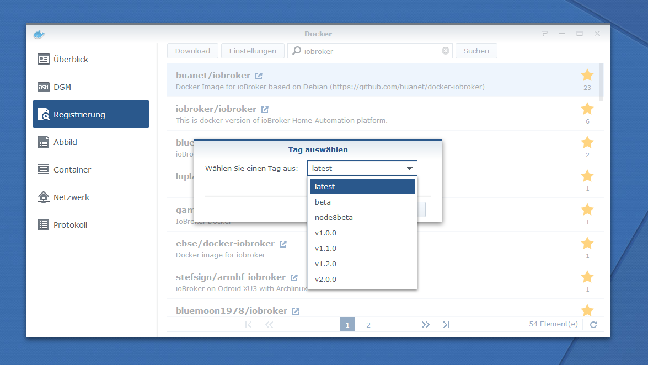This screenshot has height=365, width=648.
Task: Click the star icon for buanet/iobroker
Action: pyautogui.click(x=587, y=75)
